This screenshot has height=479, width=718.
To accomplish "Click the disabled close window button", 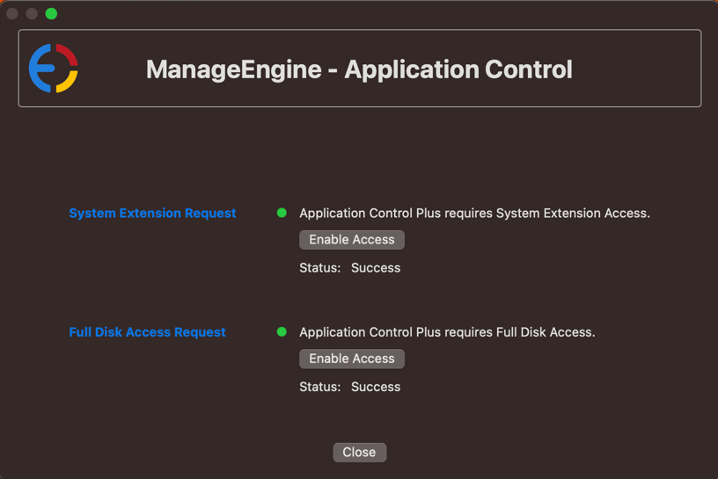I will pyautogui.click(x=12, y=13).
